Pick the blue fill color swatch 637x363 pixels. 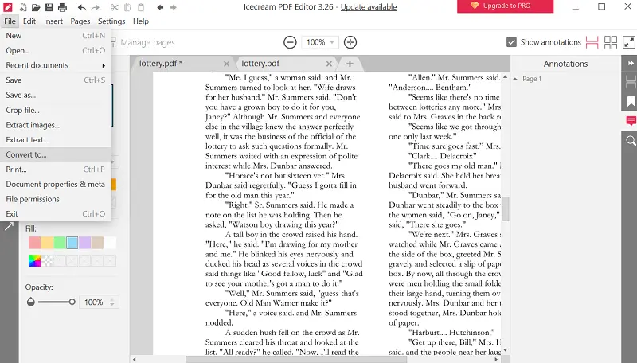pyautogui.click(x=72, y=243)
